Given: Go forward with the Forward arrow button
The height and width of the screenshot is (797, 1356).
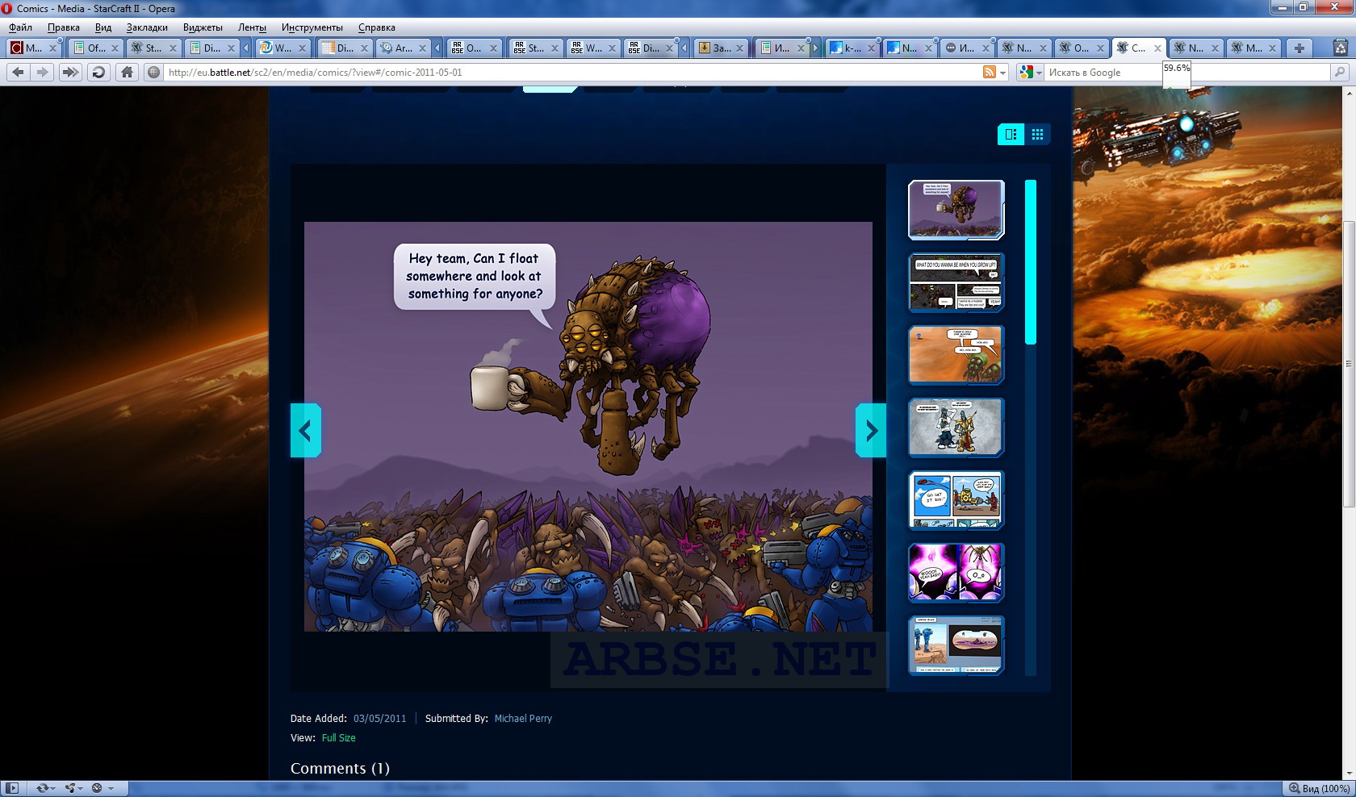Looking at the screenshot, I should (43, 72).
